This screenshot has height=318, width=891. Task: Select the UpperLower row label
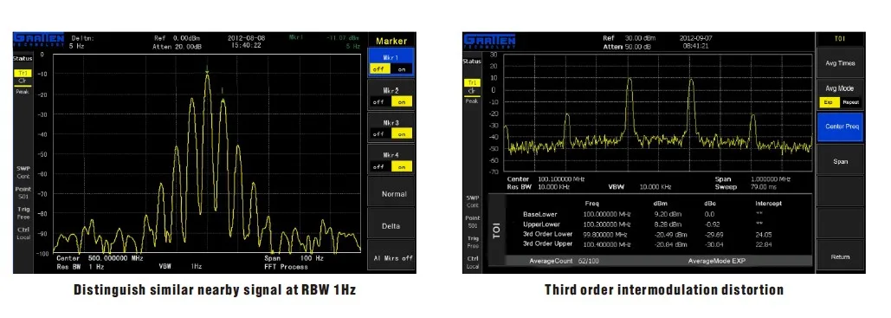[x=542, y=224]
